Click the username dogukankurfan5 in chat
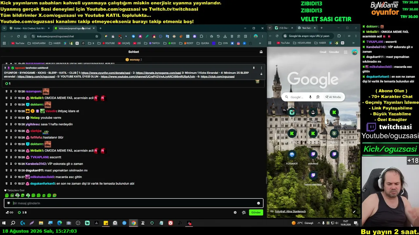The height and width of the screenshot is (235, 419). point(43,183)
